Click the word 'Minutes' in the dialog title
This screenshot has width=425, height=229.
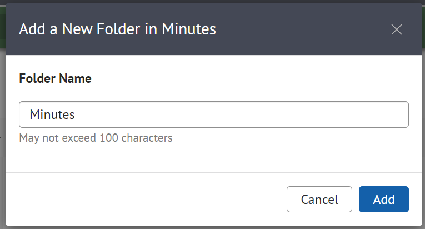pyautogui.click(x=189, y=29)
